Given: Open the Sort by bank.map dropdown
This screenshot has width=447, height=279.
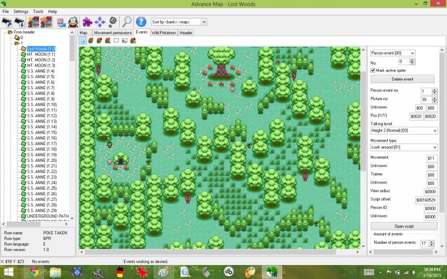Looking at the screenshot, I should tap(179, 22).
